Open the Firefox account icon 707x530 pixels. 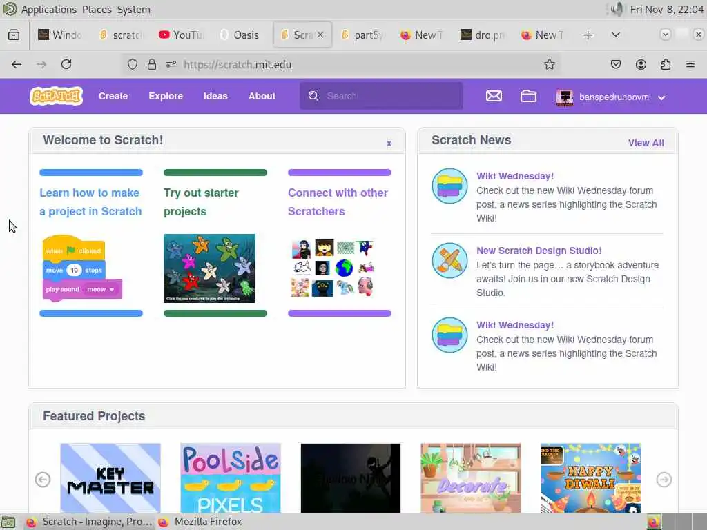point(641,64)
